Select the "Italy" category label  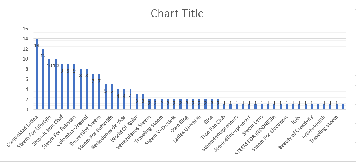tap(296, 120)
